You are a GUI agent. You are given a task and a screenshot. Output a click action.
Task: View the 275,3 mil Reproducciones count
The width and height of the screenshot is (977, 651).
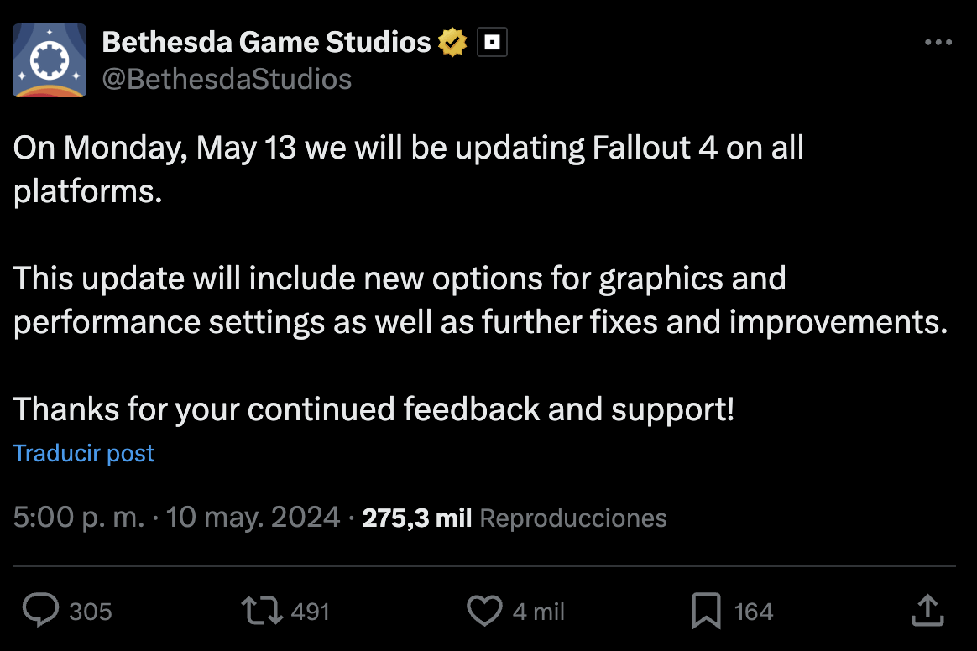515,518
